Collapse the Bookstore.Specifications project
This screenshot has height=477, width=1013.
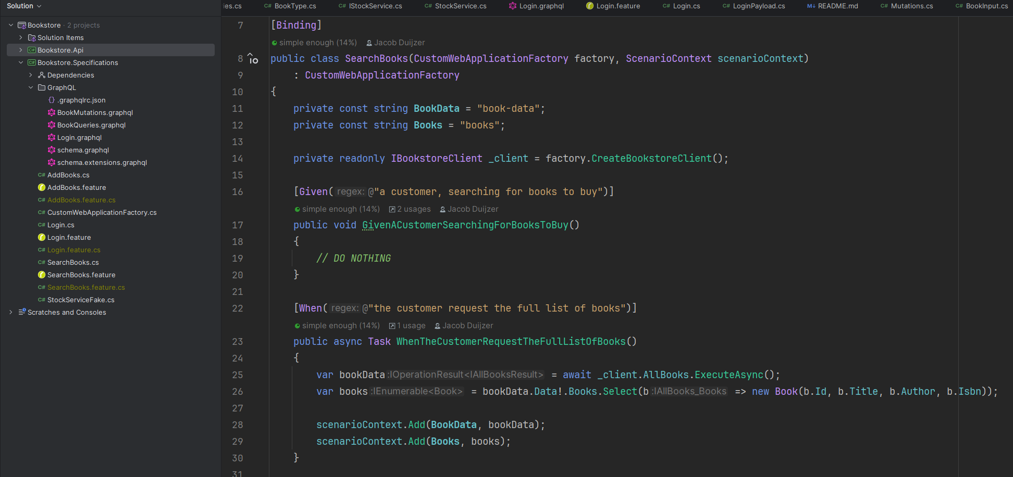[21, 62]
